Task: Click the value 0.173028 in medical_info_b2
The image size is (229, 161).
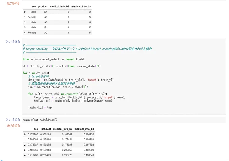Action: [67, 145]
